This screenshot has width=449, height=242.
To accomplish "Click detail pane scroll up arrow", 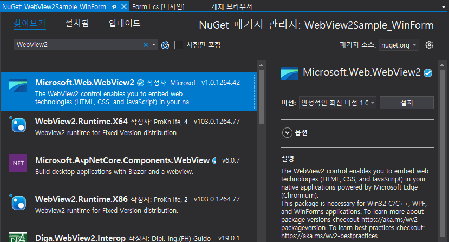I will point(442,65).
